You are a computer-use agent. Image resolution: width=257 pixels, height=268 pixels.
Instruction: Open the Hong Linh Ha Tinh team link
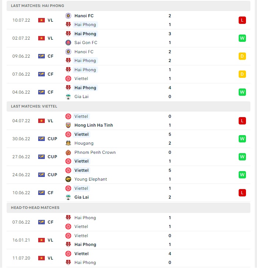(x=94, y=125)
